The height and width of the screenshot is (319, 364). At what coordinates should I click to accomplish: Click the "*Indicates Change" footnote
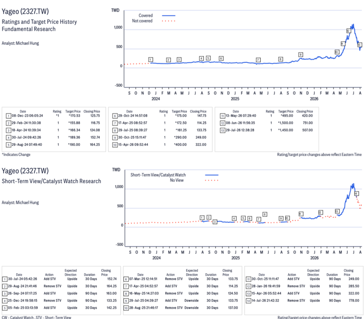pyautogui.click(x=16, y=155)
